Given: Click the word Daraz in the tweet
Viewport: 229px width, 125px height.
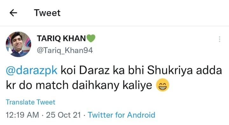Looking at the screenshot, I should [94, 70].
